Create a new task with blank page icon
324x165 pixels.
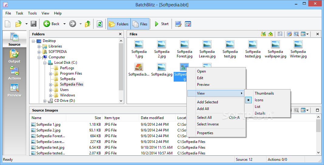coord(8,24)
